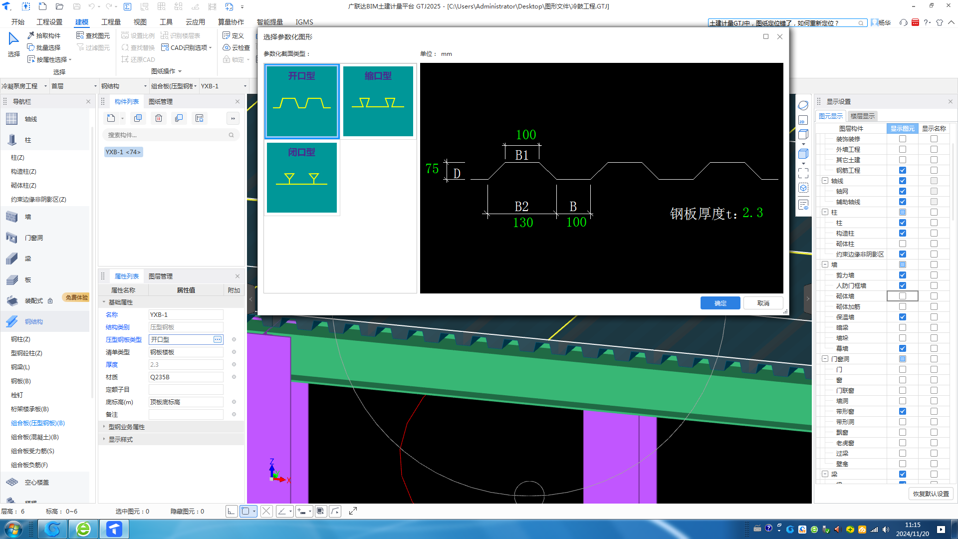Click the orbit view icon on right toolbar
This screenshot has width=958, height=539.
pyautogui.click(x=803, y=105)
